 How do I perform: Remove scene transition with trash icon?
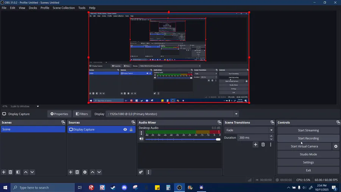tap(263, 145)
